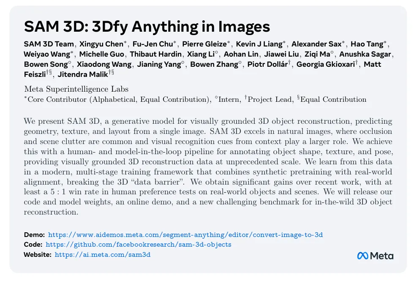This screenshot has width=417, height=283.
Task: Click author name Piotr Dollár
Action: tap(267, 64)
